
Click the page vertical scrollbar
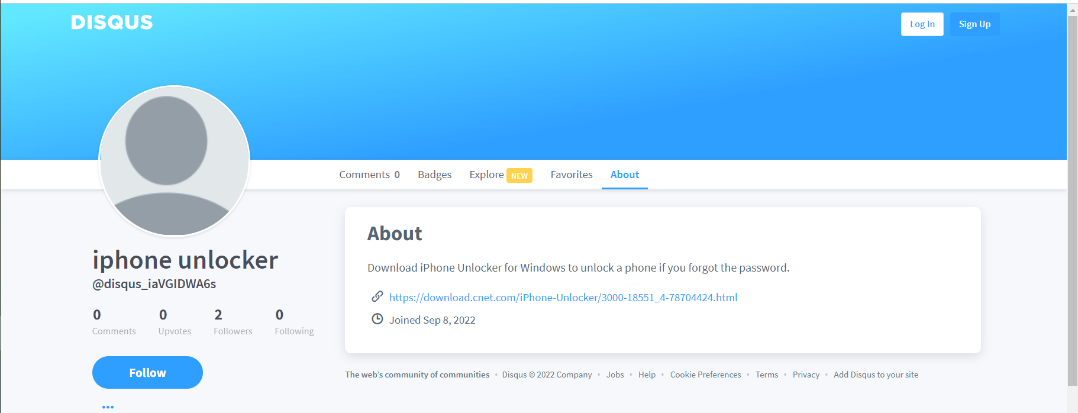coord(1072,201)
